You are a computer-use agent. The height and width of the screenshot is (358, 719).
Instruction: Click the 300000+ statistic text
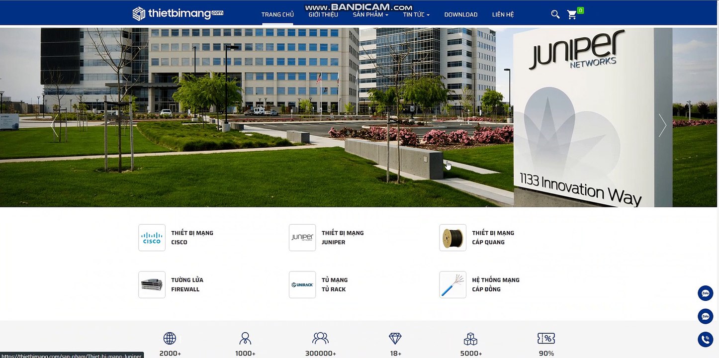[321, 354]
